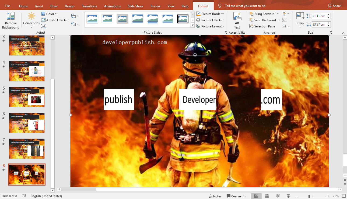347x199 pixels.
Task: Click the height field showing 21.11 cm
Action: (319, 16)
